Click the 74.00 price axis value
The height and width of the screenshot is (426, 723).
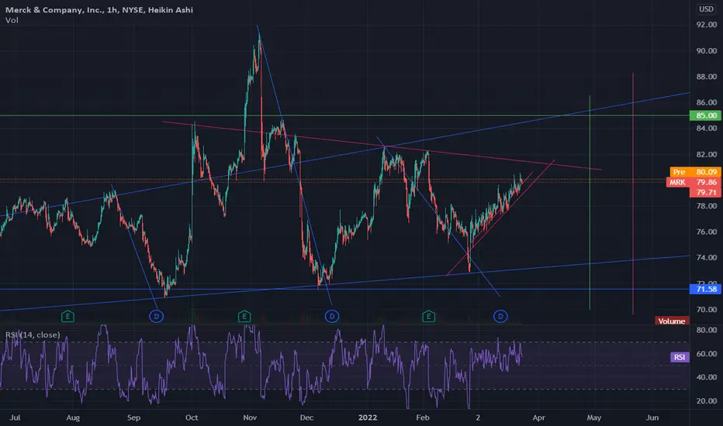click(707, 257)
